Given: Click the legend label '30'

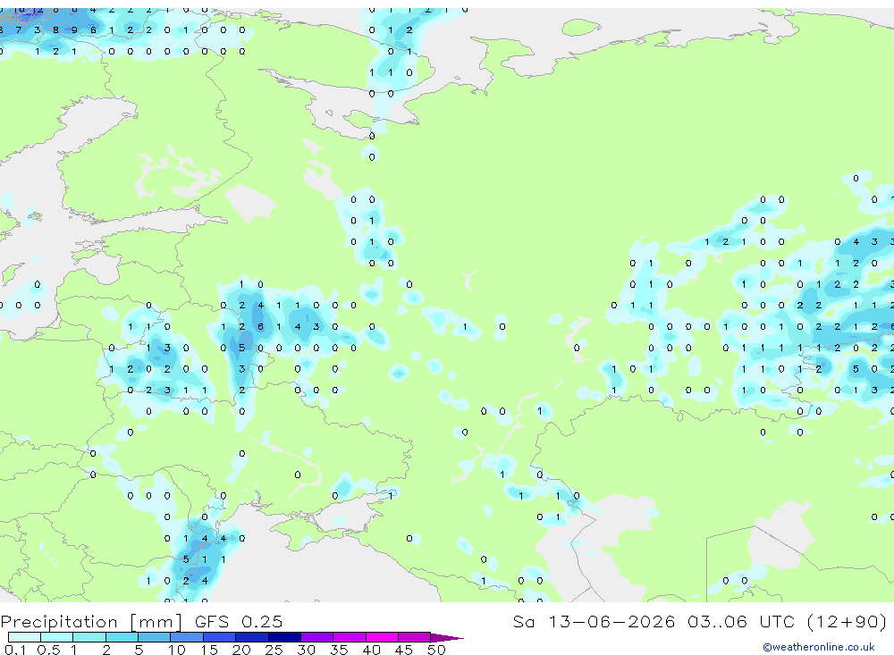Looking at the screenshot, I should [x=306, y=650].
